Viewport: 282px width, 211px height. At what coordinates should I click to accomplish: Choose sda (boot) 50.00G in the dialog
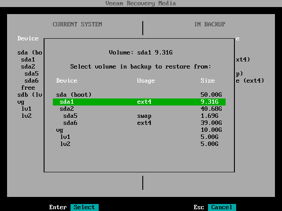point(139,95)
